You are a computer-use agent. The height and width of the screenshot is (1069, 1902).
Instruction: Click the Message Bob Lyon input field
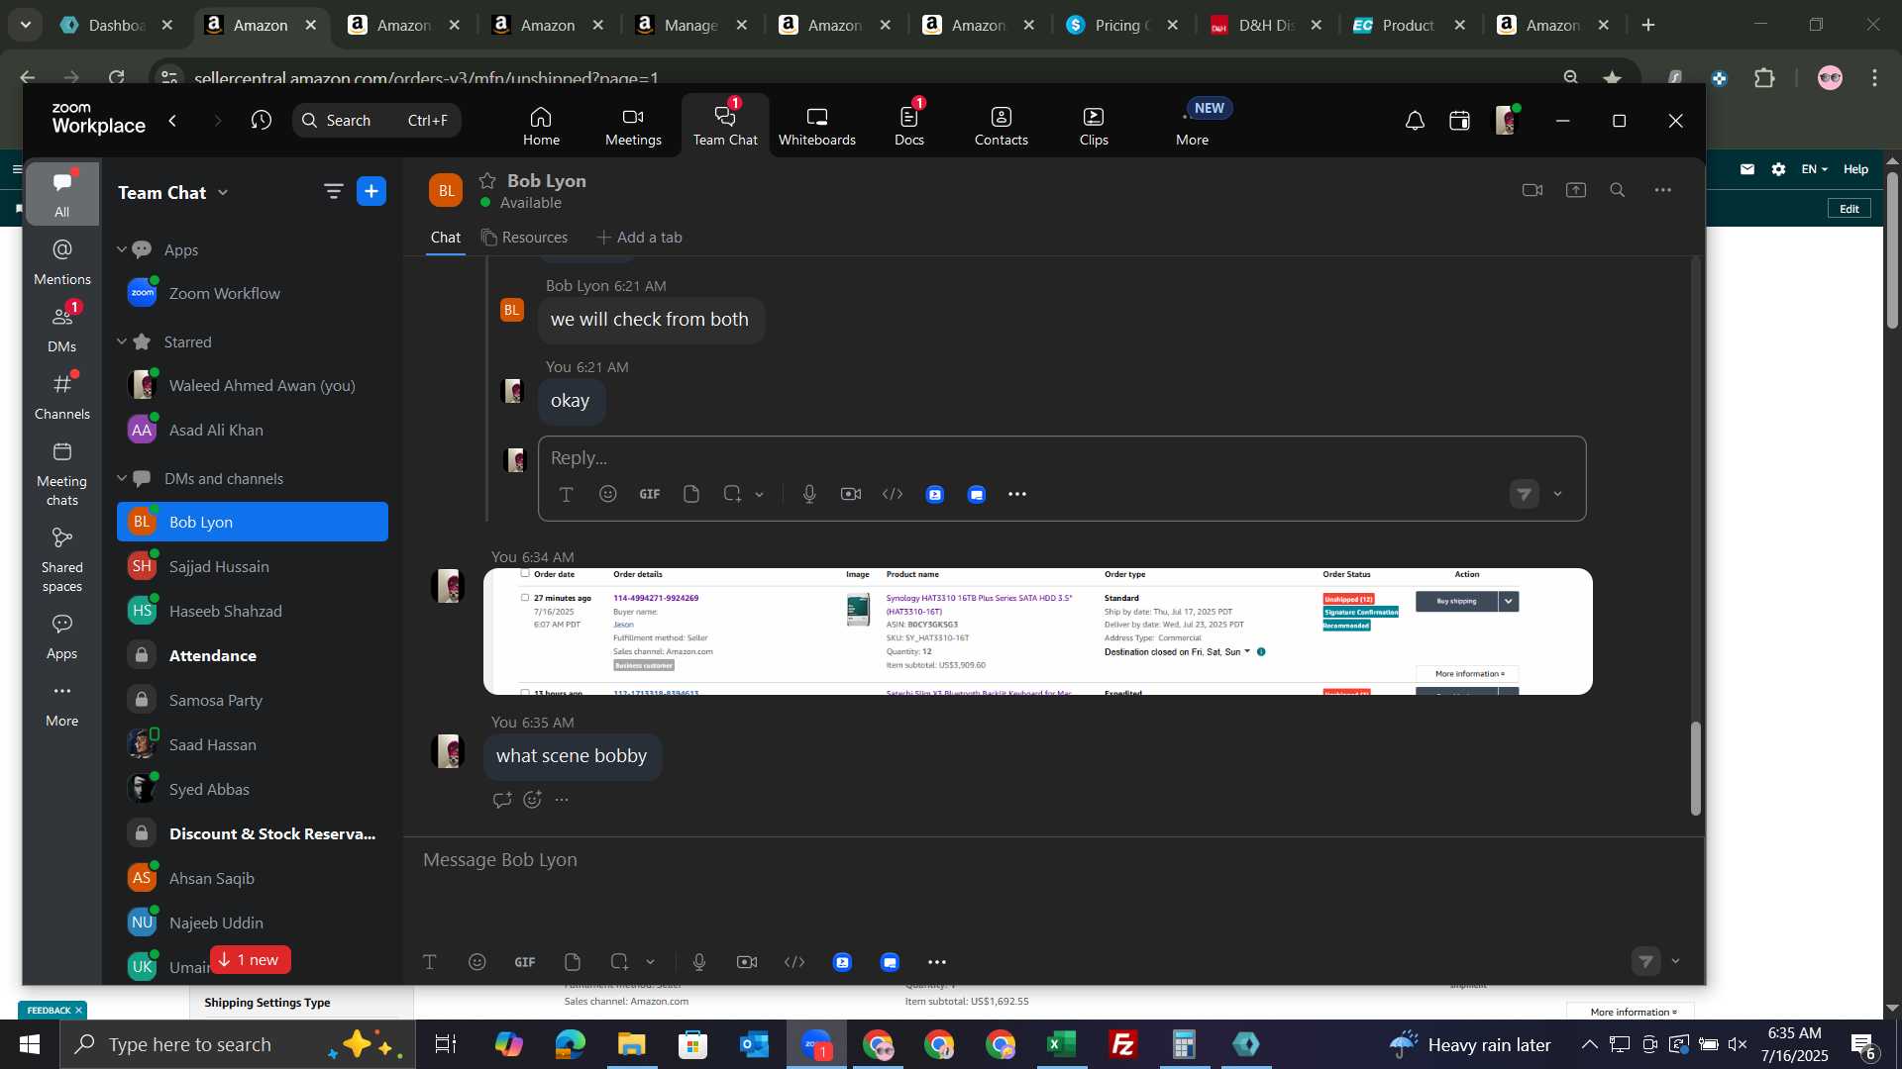pos(1053,860)
